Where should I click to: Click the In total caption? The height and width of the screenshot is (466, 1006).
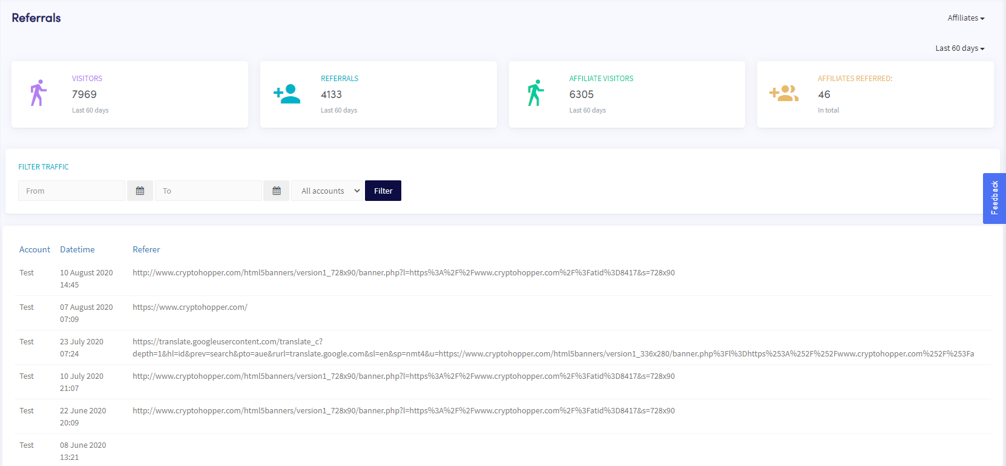click(828, 110)
